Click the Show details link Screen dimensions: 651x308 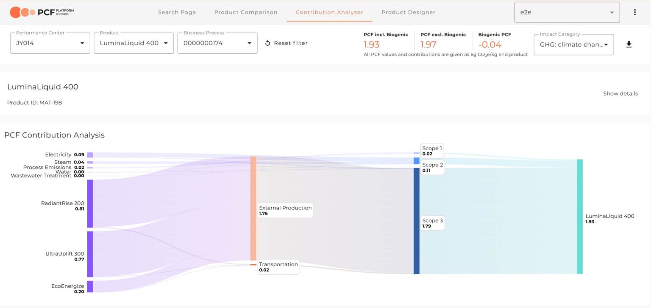pos(620,93)
